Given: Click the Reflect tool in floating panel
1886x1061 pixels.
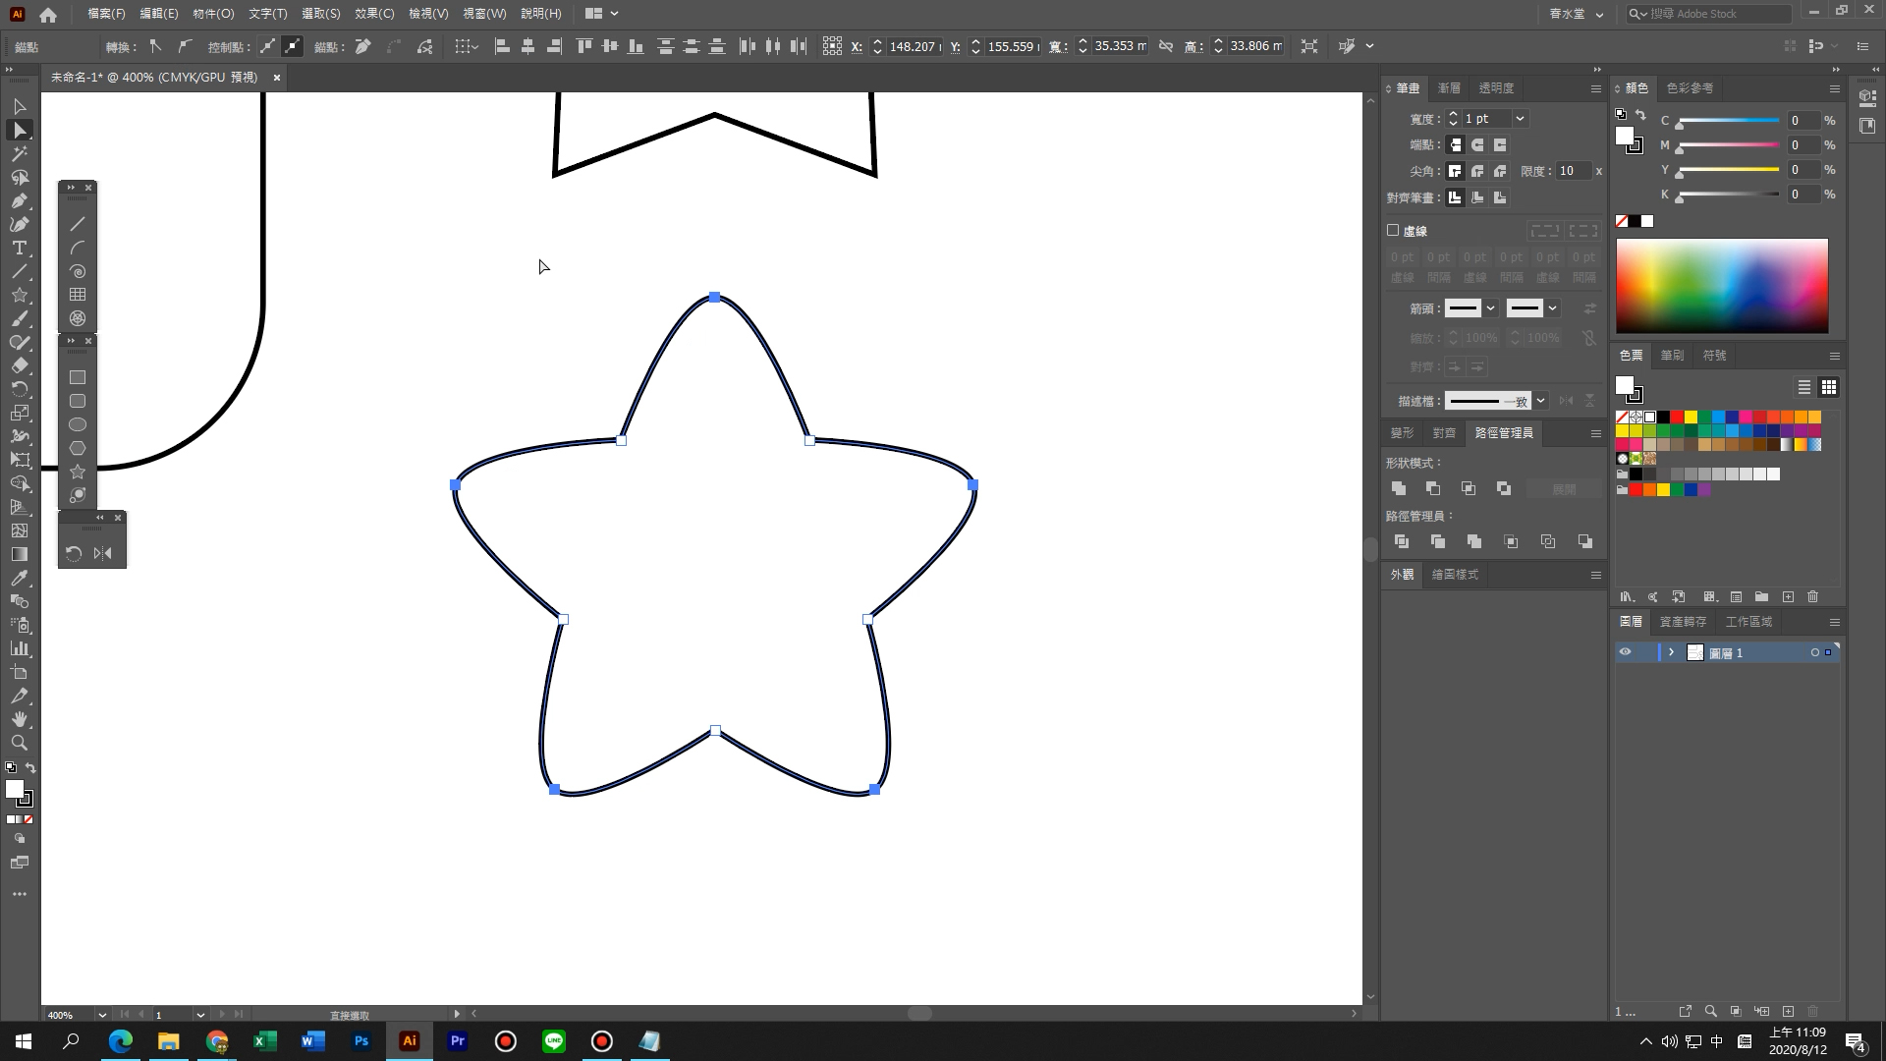Looking at the screenshot, I should click(103, 553).
